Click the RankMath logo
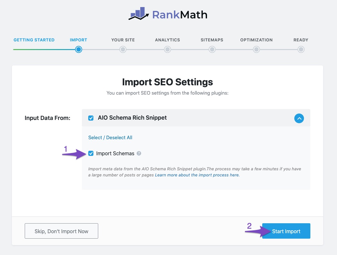 click(168, 14)
